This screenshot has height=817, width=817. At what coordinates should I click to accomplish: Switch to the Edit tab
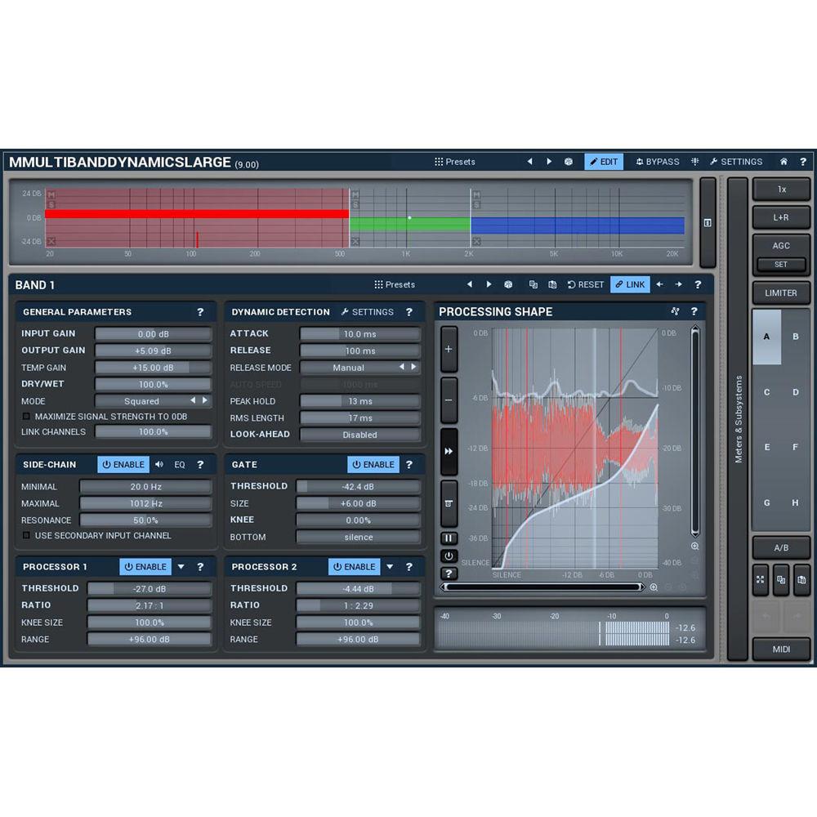604,162
